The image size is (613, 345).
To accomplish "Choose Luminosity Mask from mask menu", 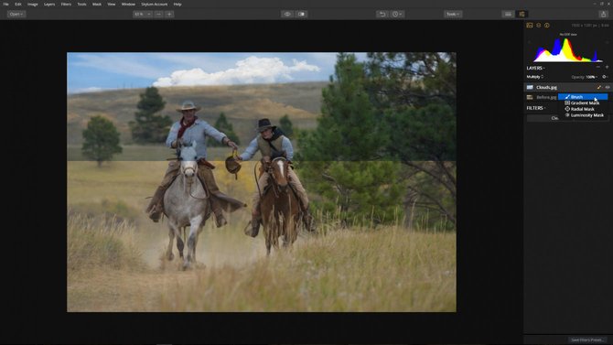I will tap(583, 115).
